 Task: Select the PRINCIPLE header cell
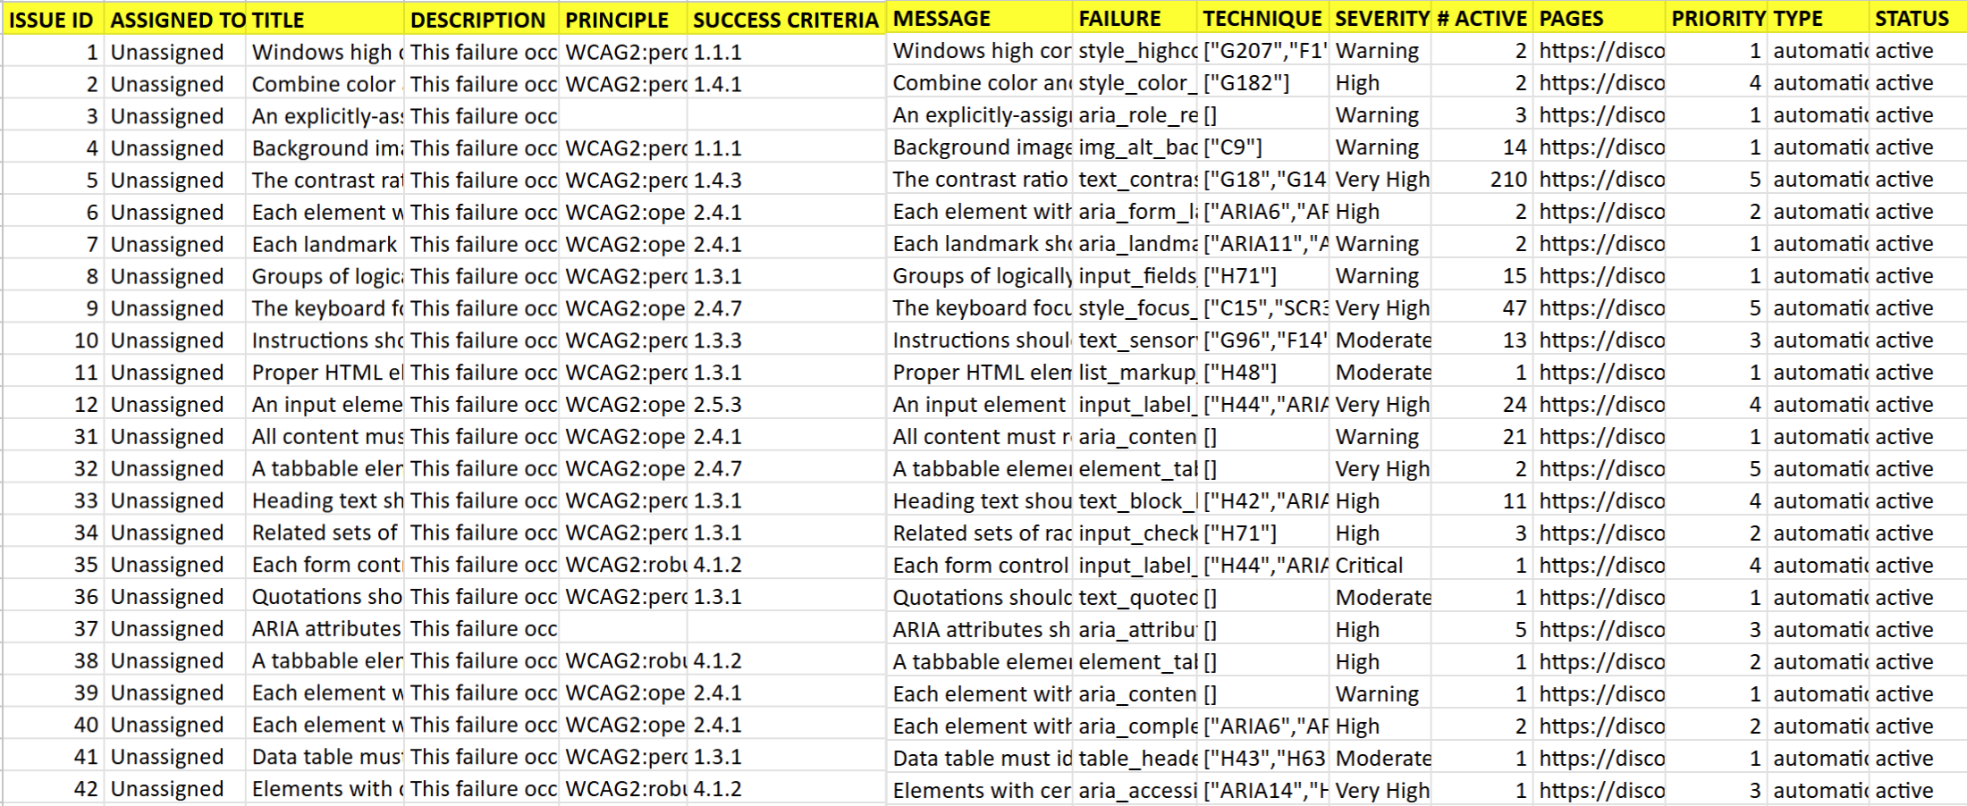point(623,20)
